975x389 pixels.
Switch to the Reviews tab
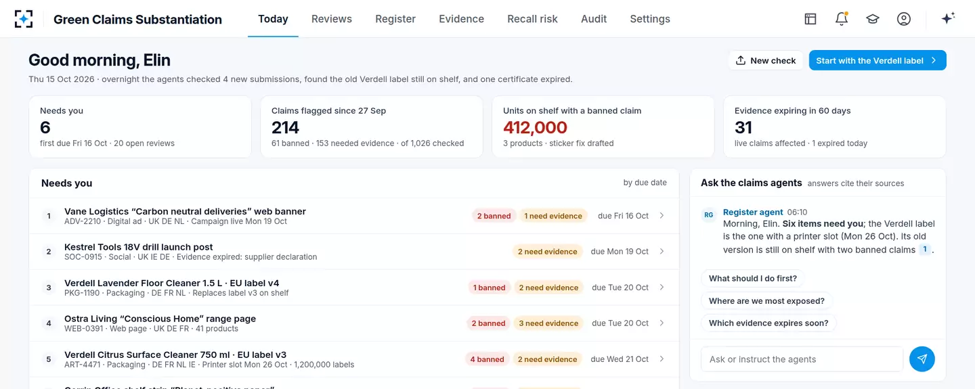point(332,19)
